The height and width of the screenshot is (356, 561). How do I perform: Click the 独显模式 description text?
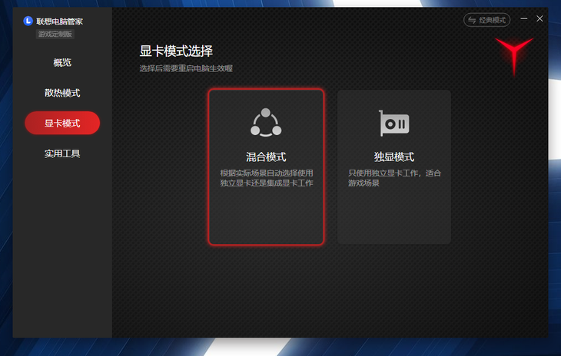pyautogui.click(x=393, y=178)
